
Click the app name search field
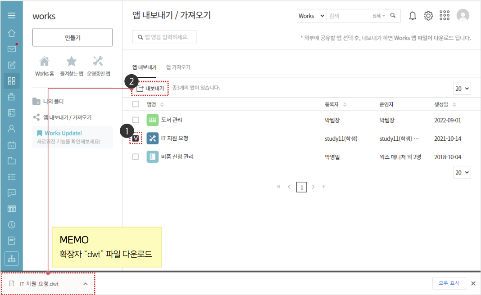pos(165,37)
